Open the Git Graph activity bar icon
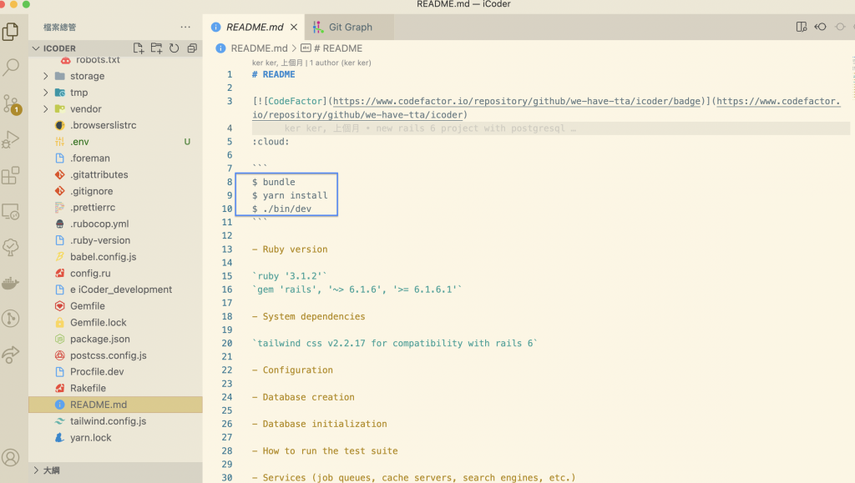This screenshot has height=483, width=855. point(11,319)
